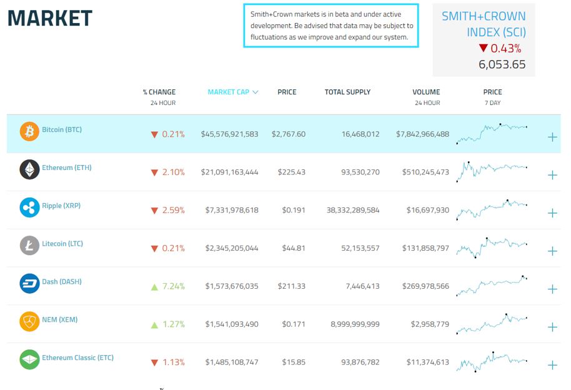Click the Bitcoin orange logo icon
Viewport: 571px width, 390px height.
pyautogui.click(x=29, y=132)
